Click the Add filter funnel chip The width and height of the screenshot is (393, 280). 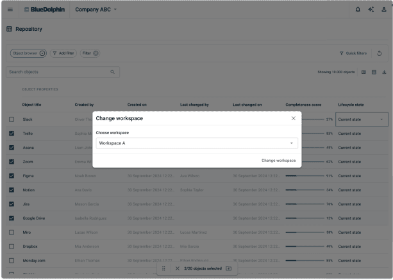click(63, 53)
